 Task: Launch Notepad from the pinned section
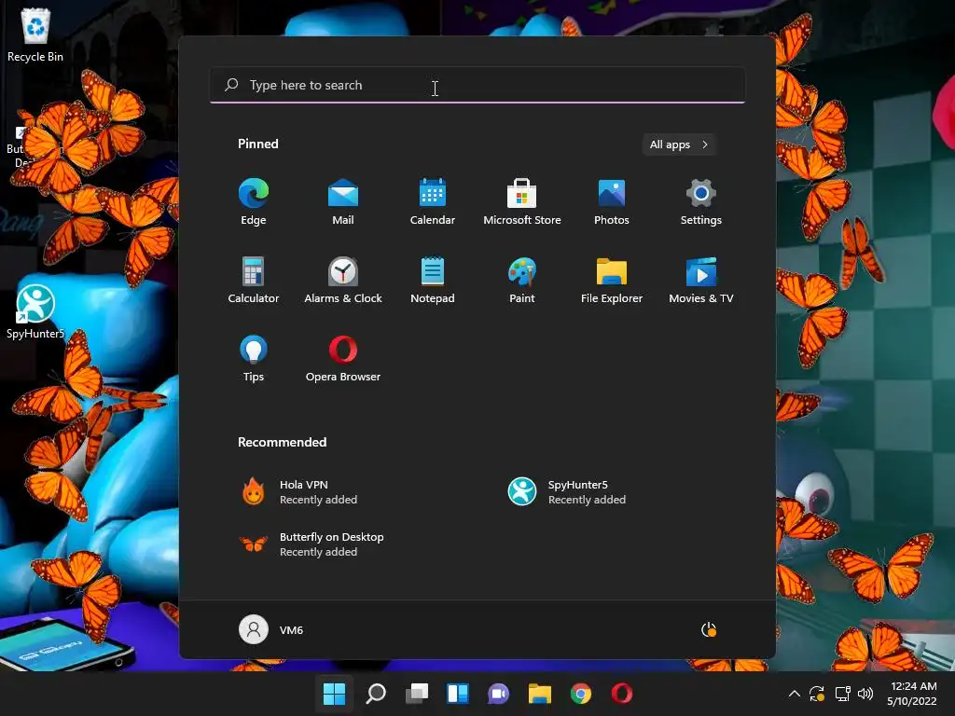433,280
